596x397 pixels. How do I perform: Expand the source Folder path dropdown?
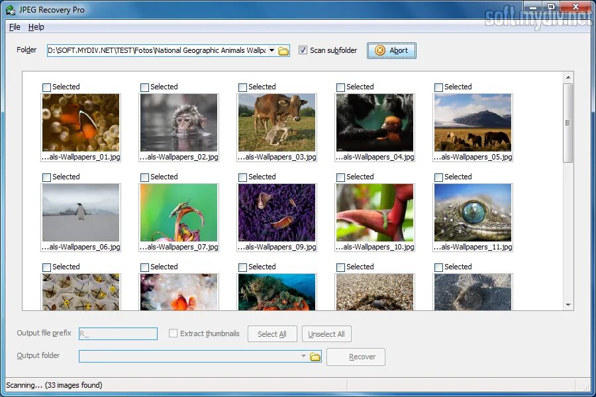click(272, 50)
